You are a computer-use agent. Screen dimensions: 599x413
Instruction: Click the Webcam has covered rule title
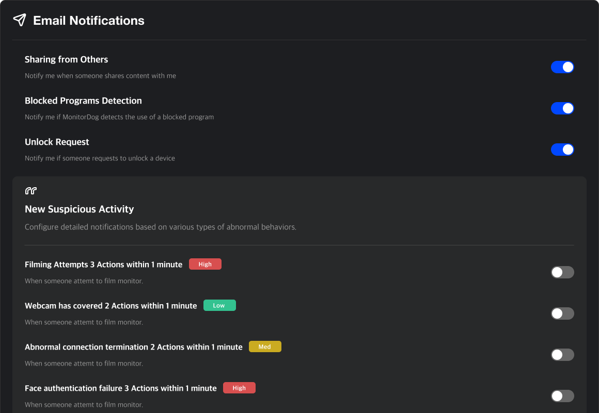point(111,306)
